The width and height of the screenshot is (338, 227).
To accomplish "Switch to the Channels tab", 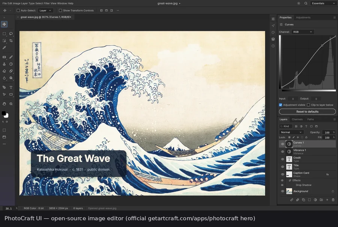I will [x=297, y=119].
